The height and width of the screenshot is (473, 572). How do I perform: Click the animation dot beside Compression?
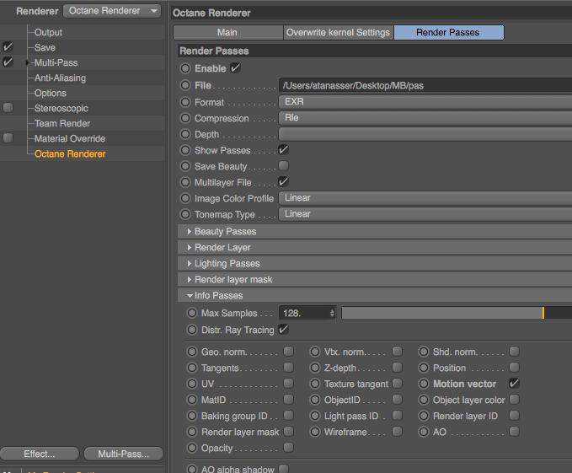[x=186, y=118]
